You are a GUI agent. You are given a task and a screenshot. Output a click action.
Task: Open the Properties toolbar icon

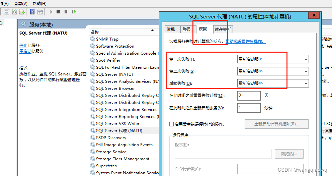[7, 12]
